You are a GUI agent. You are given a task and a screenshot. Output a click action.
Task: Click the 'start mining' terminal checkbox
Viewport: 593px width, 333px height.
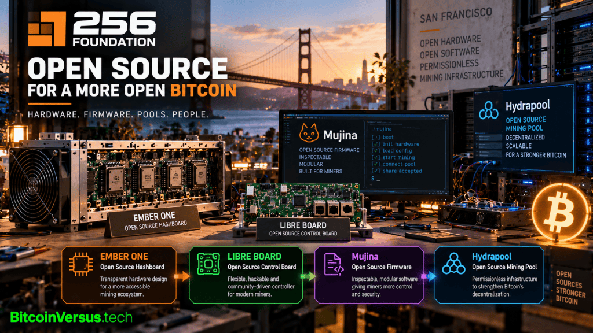[375, 158]
